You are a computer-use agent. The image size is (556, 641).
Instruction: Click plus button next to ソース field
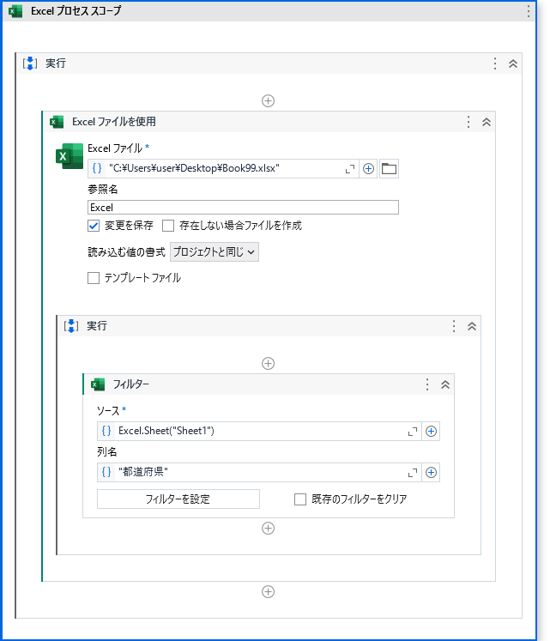tap(431, 432)
